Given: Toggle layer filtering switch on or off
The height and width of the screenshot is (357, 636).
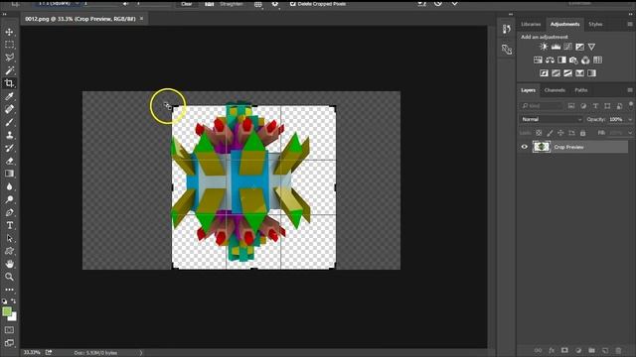Looking at the screenshot, I should [x=631, y=105].
